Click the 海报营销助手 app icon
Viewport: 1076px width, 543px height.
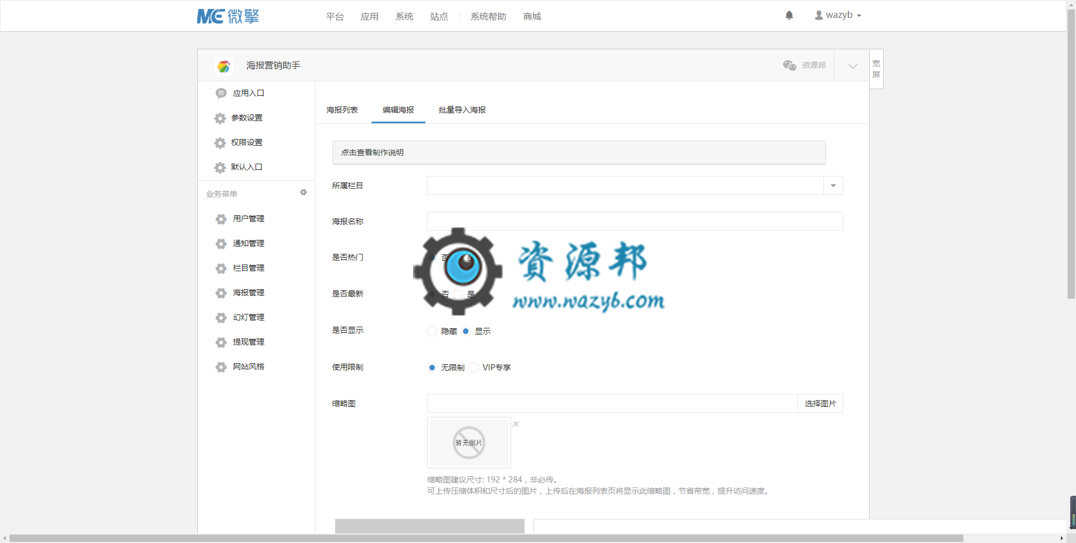point(224,66)
